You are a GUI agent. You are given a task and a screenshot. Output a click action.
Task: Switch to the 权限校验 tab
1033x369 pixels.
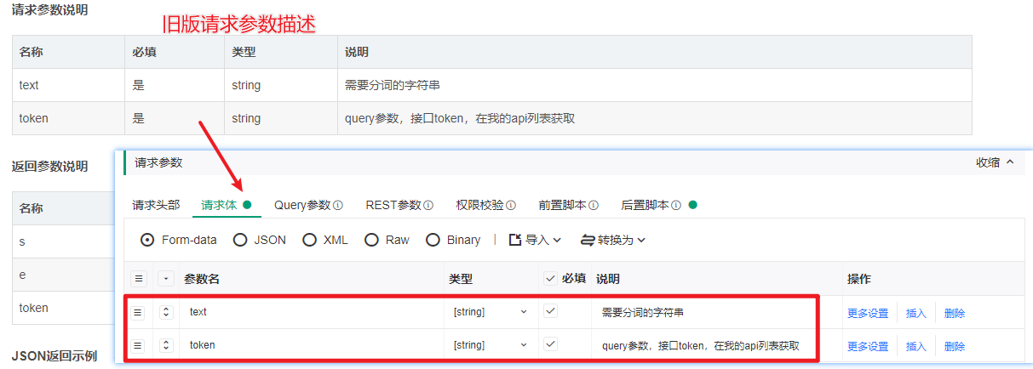(x=479, y=205)
